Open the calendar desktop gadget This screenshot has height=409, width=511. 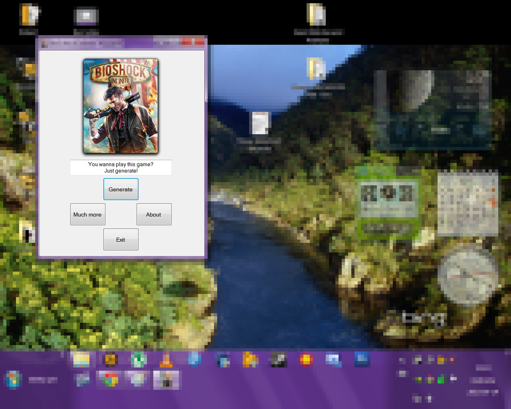468,203
